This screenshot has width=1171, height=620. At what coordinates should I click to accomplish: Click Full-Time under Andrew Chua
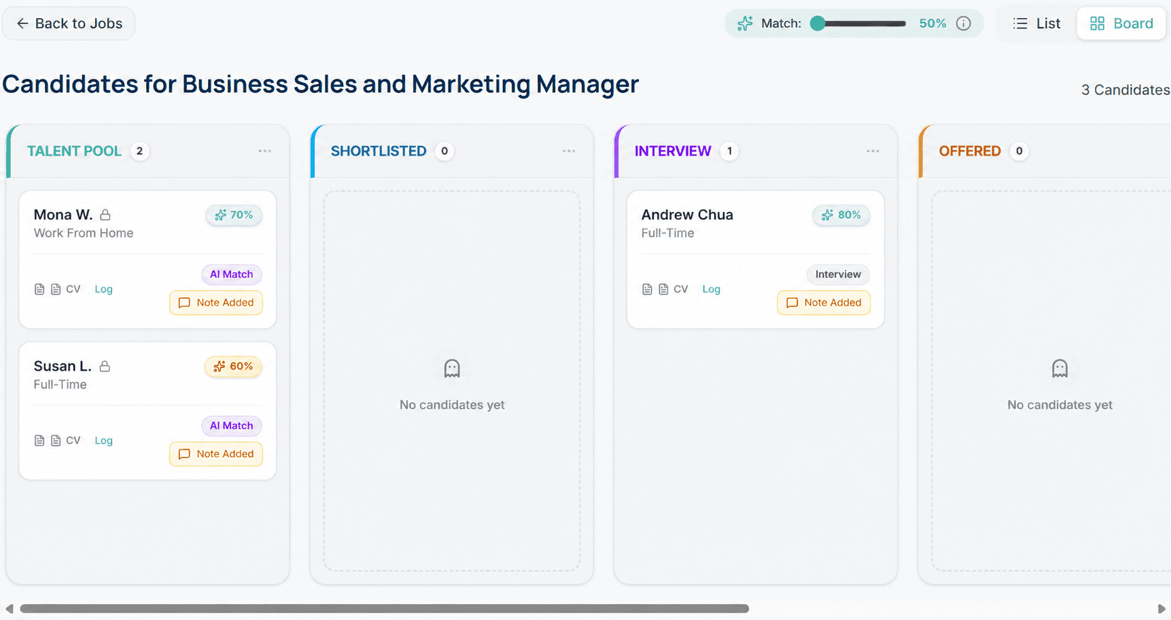point(667,233)
